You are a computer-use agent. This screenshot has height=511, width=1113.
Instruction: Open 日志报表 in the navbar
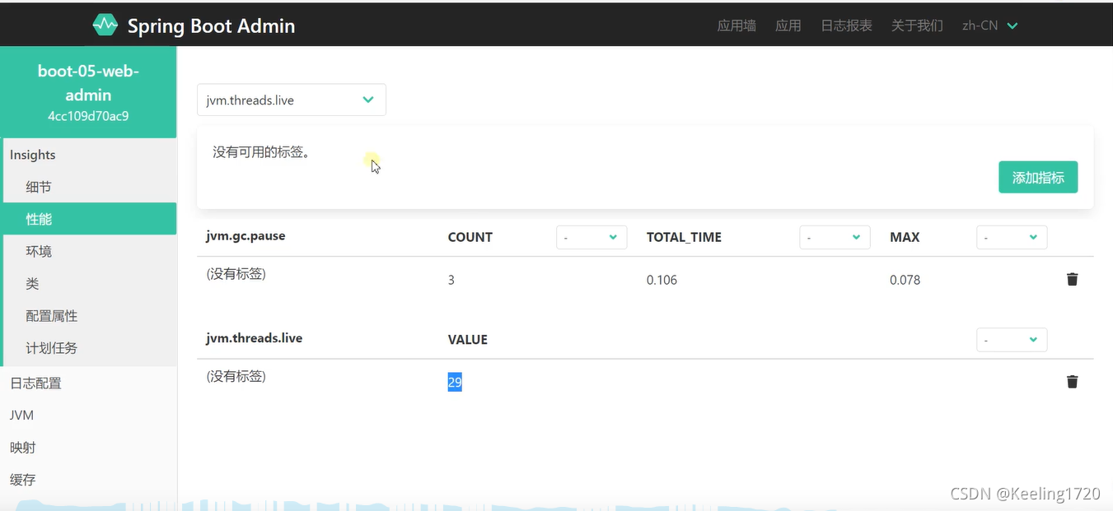click(846, 26)
